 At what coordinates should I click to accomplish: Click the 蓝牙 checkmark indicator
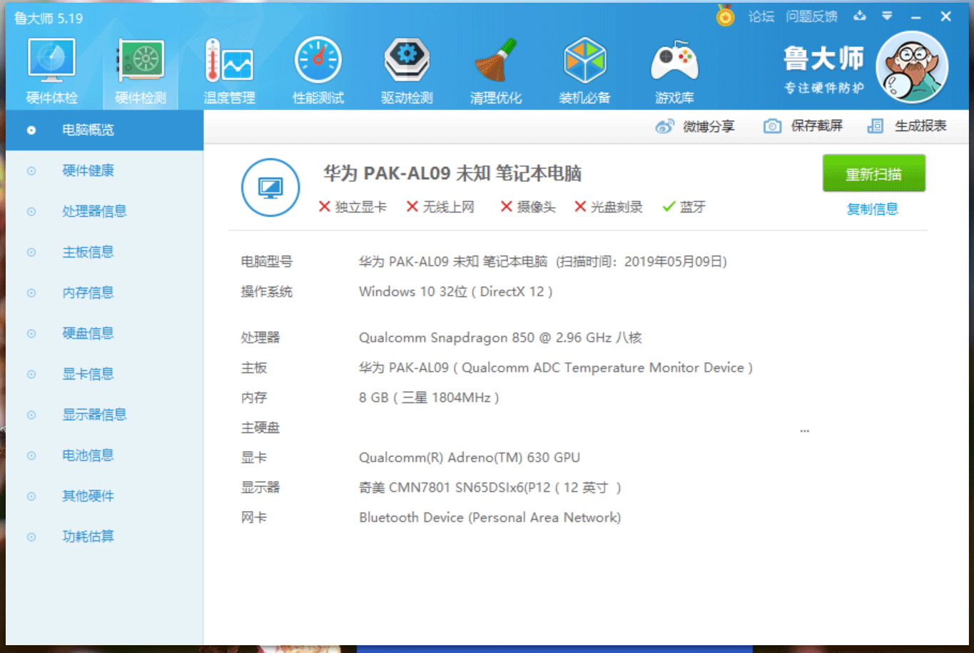pos(684,207)
